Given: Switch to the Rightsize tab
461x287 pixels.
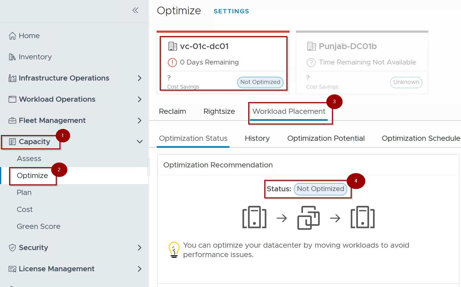Looking at the screenshot, I should click(219, 111).
